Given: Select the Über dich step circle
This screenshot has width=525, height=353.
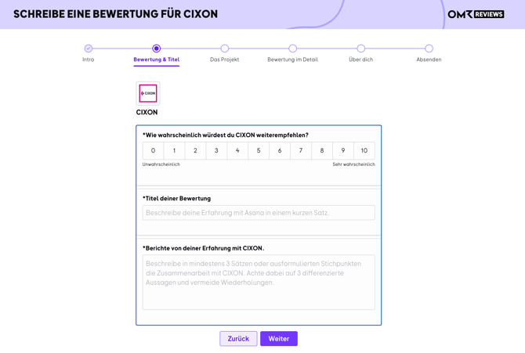Looking at the screenshot, I should click(x=361, y=49).
